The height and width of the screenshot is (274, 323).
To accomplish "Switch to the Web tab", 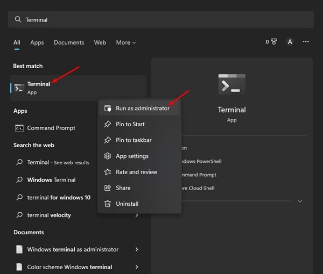I will [x=100, y=42].
